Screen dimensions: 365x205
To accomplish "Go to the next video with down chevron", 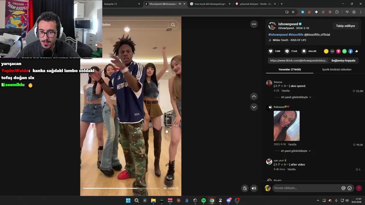I will pyautogui.click(x=254, y=107).
